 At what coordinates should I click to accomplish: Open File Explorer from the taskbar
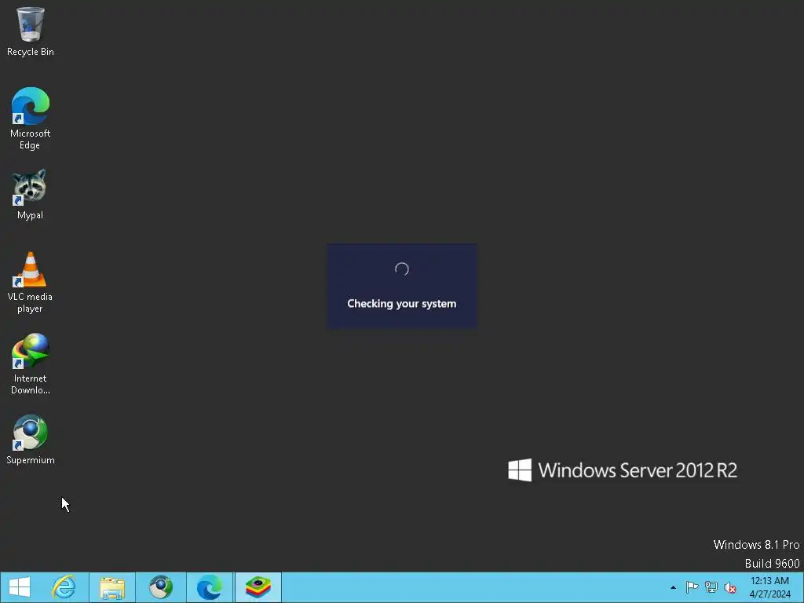point(112,587)
